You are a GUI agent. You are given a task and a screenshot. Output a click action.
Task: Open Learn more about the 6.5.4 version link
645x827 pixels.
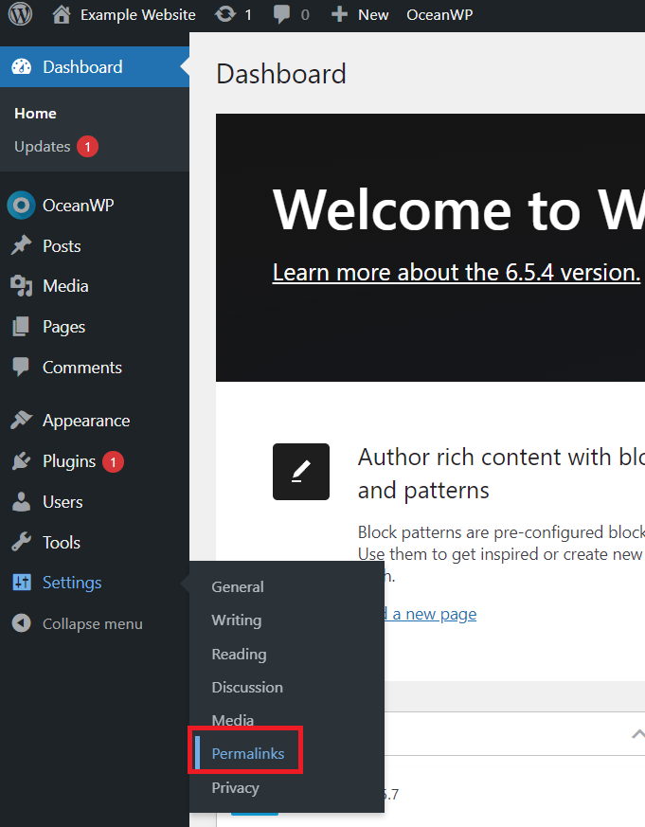tap(457, 272)
